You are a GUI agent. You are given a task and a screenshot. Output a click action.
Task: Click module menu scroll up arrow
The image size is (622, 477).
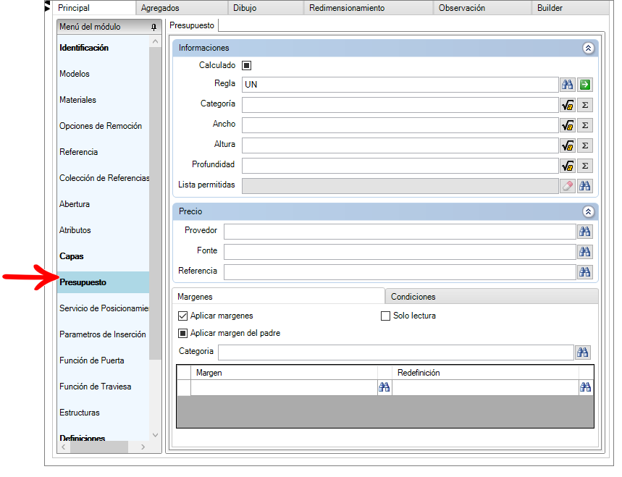[155, 41]
